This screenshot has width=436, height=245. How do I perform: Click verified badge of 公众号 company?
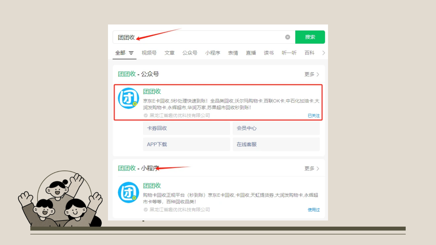click(x=146, y=115)
